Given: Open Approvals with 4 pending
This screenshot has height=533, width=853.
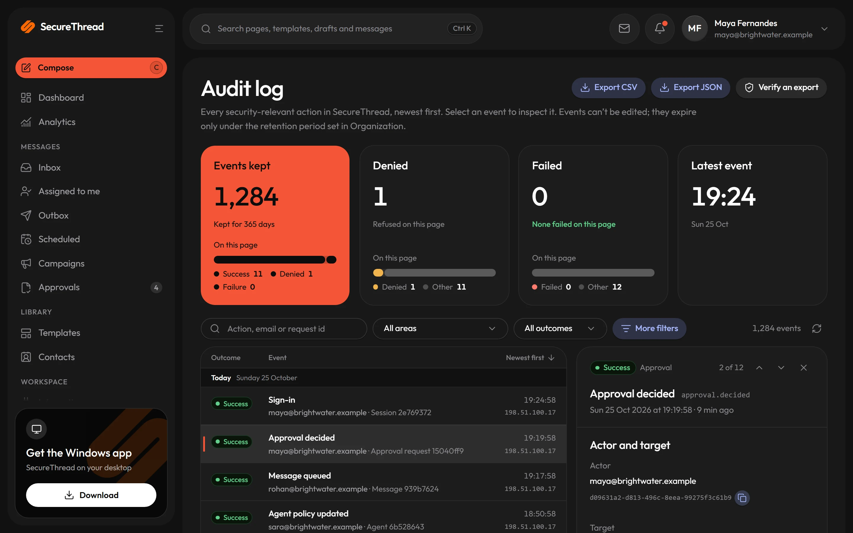Looking at the screenshot, I should [x=91, y=287].
